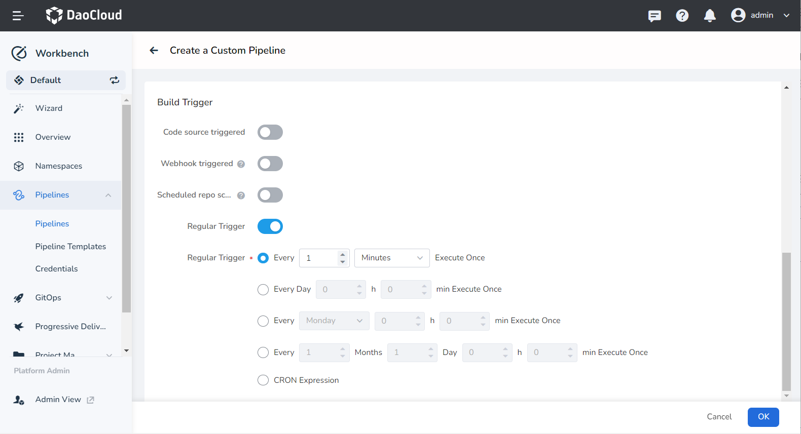This screenshot has height=434, width=801.
Task: Click the Webhook triggered help icon
Action: [x=241, y=164]
